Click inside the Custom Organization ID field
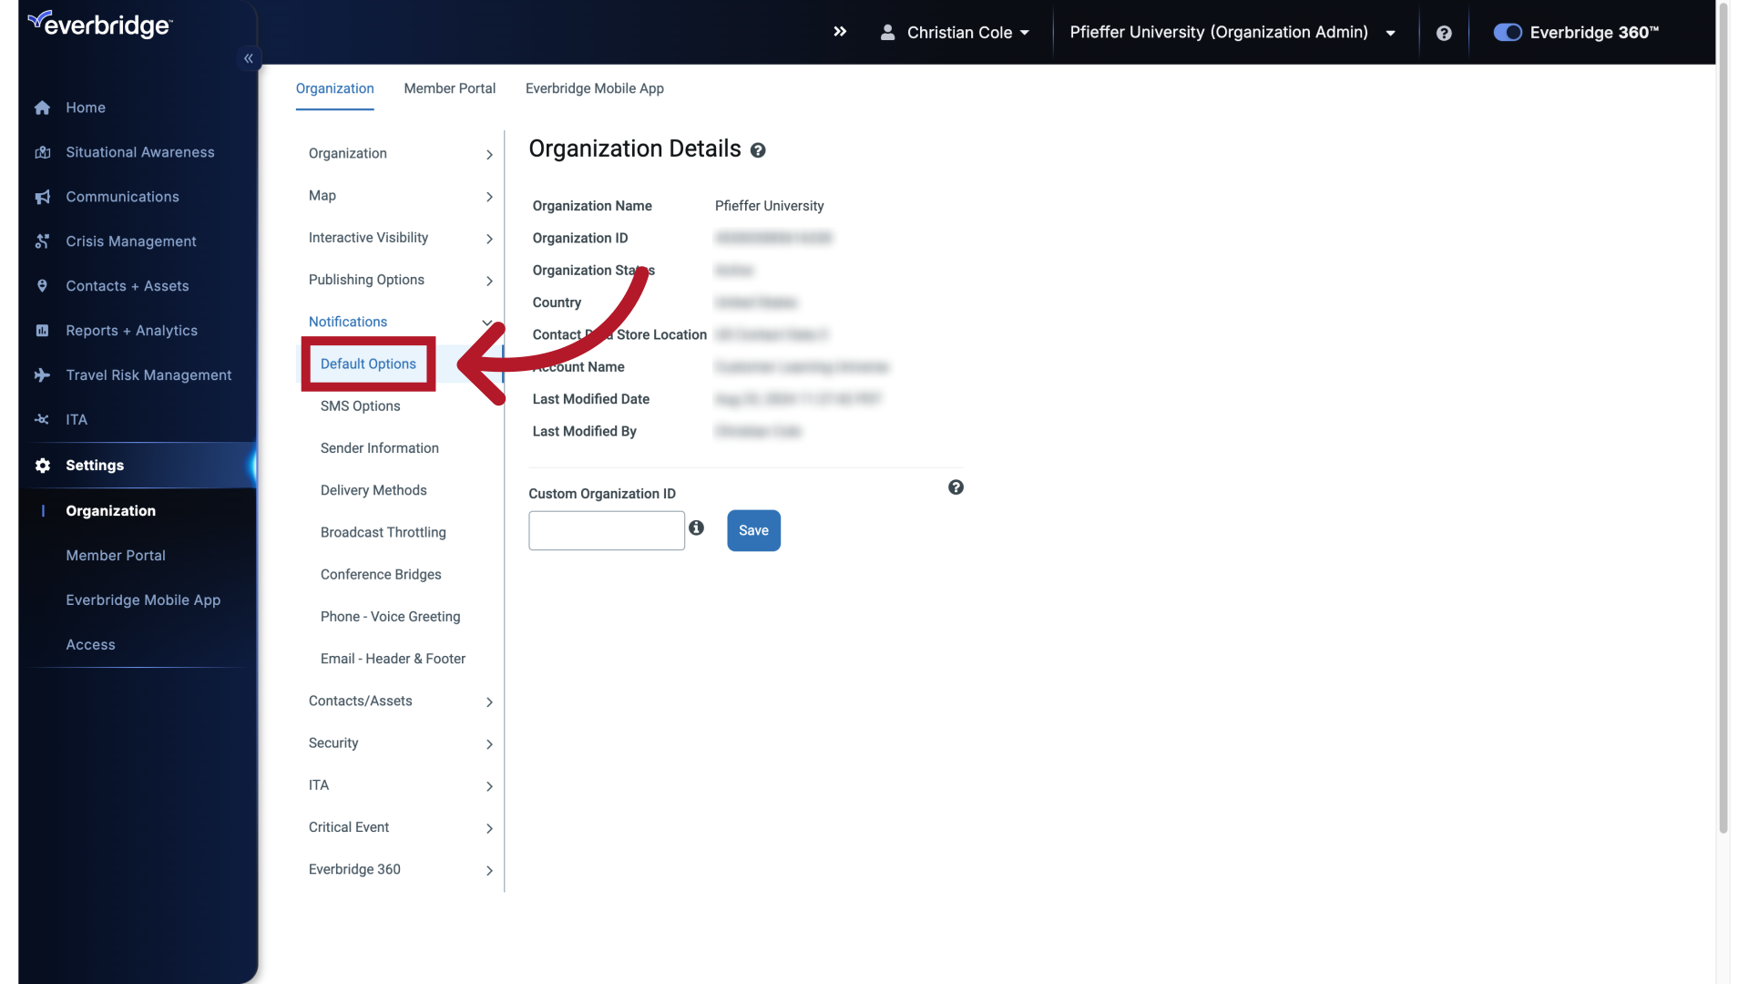The height and width of the screenshot is (984, 1749). click(x=605, y=530)
